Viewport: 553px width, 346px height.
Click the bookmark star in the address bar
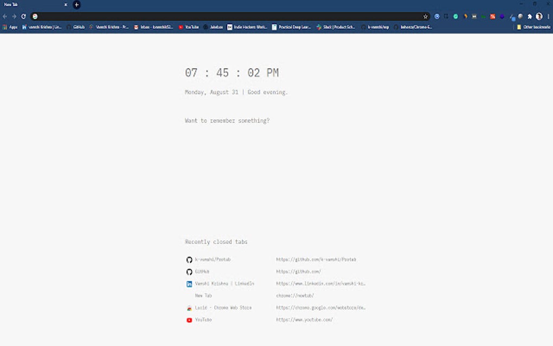pyautogui.click(x=426, y=16)
